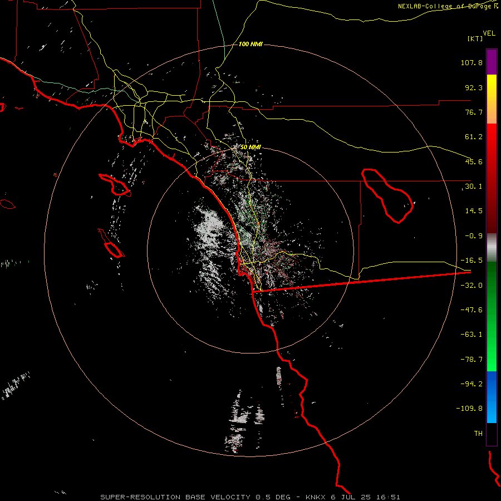The height and width of the screenshot is (501, 501).
Task: Click the 50 NMI range ring label
Action: pos(251,148)
